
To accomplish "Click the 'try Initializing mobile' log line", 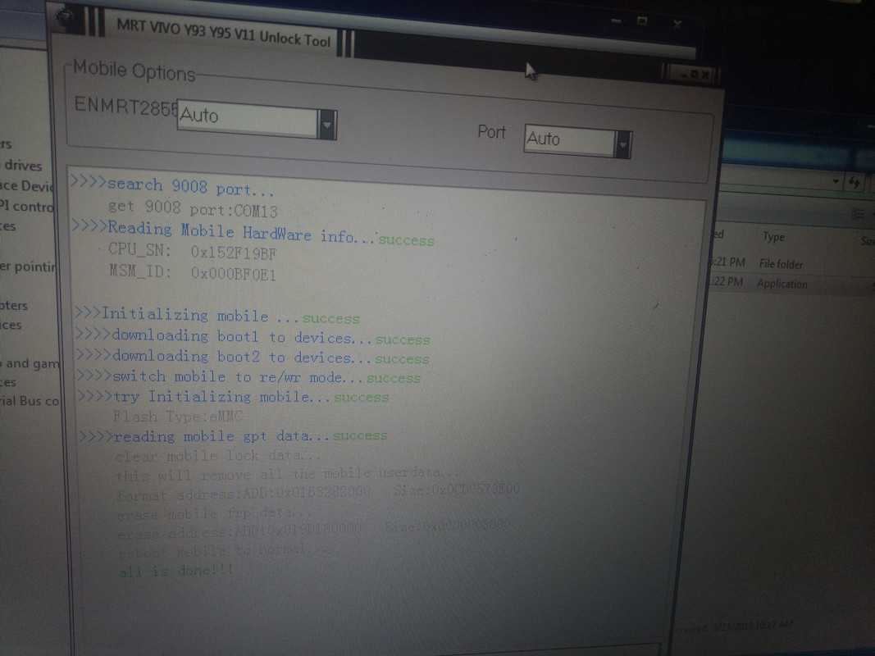I will pos(233,397).
